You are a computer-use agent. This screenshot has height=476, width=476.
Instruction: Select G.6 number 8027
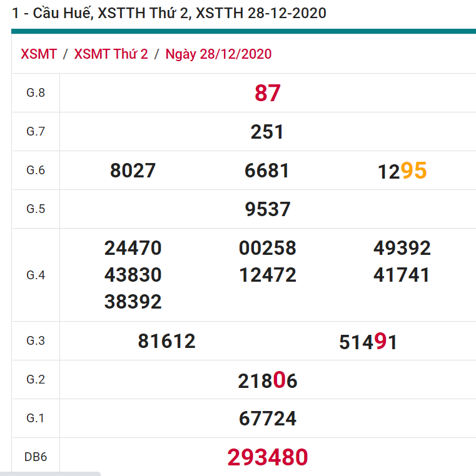[133, 171]
